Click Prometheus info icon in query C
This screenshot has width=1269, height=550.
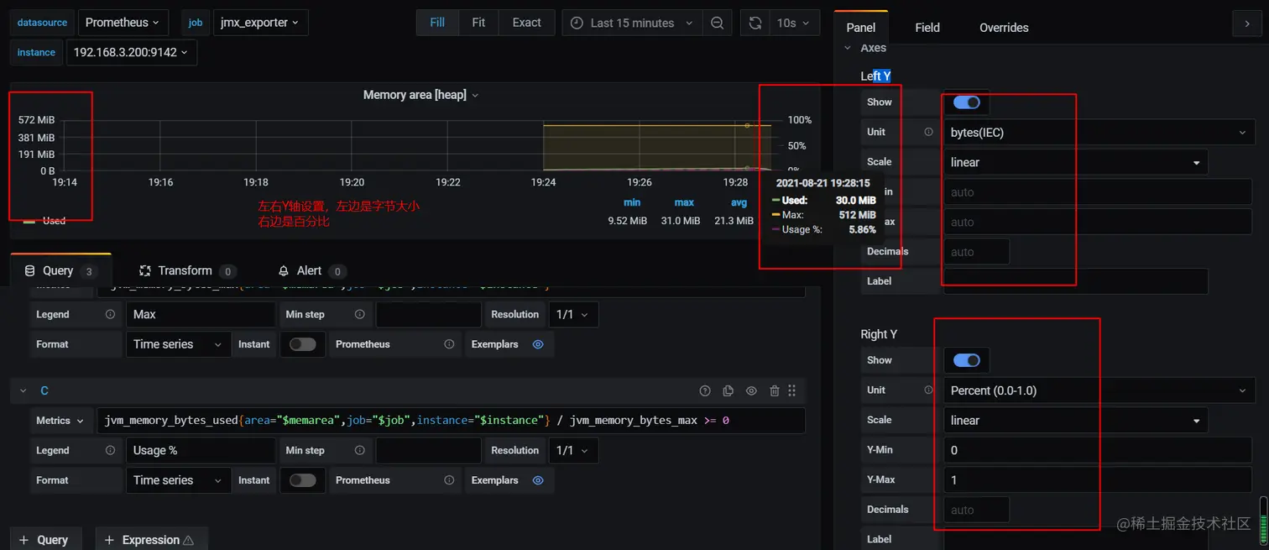tap(449, 480)
